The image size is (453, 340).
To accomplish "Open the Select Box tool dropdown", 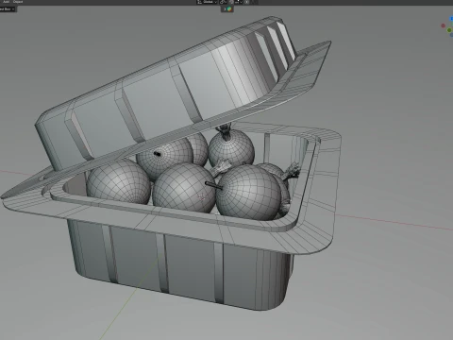I will [8, 9].
